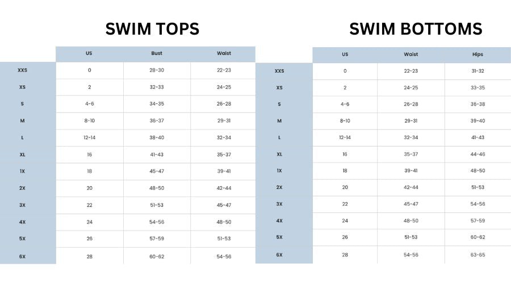Click the SWIM BOTTOMS heading

[416, 29]
